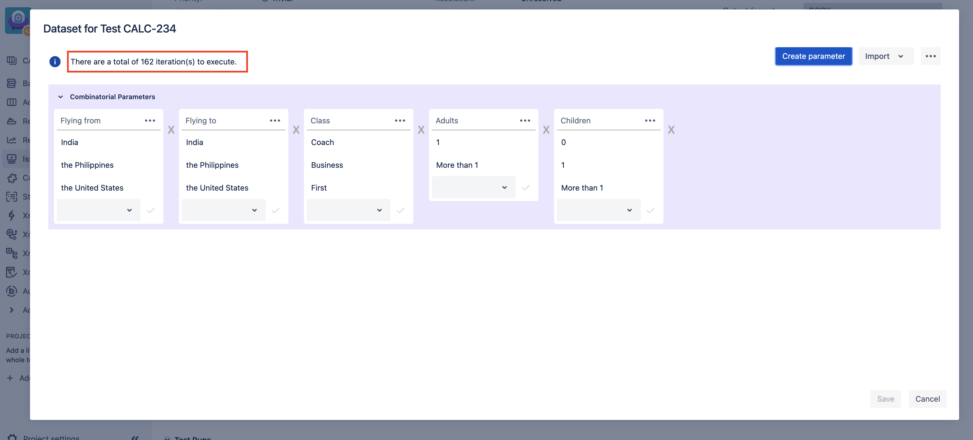Select the Class parameter name

(320, 121)
